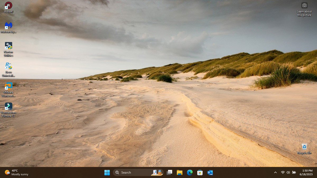Adjust volume via the speaker icon

[288, 172]
